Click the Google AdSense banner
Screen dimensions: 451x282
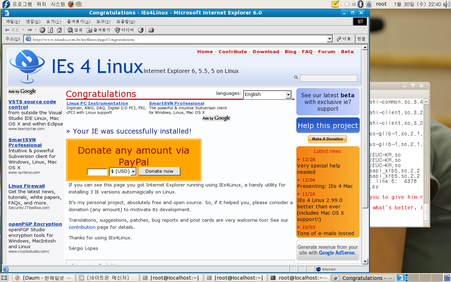pos(328,250)
